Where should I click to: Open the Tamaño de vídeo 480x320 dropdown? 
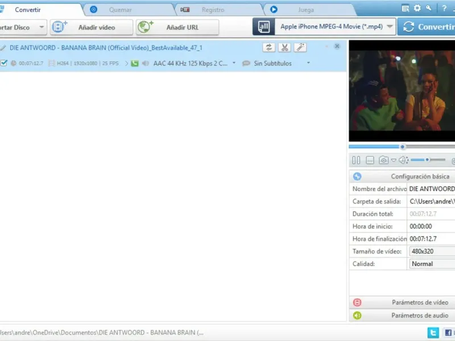[x=432, y=251]
